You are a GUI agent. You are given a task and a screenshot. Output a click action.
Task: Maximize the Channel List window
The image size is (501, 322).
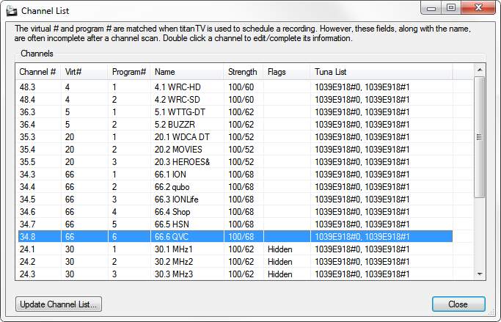pos(451,7)
